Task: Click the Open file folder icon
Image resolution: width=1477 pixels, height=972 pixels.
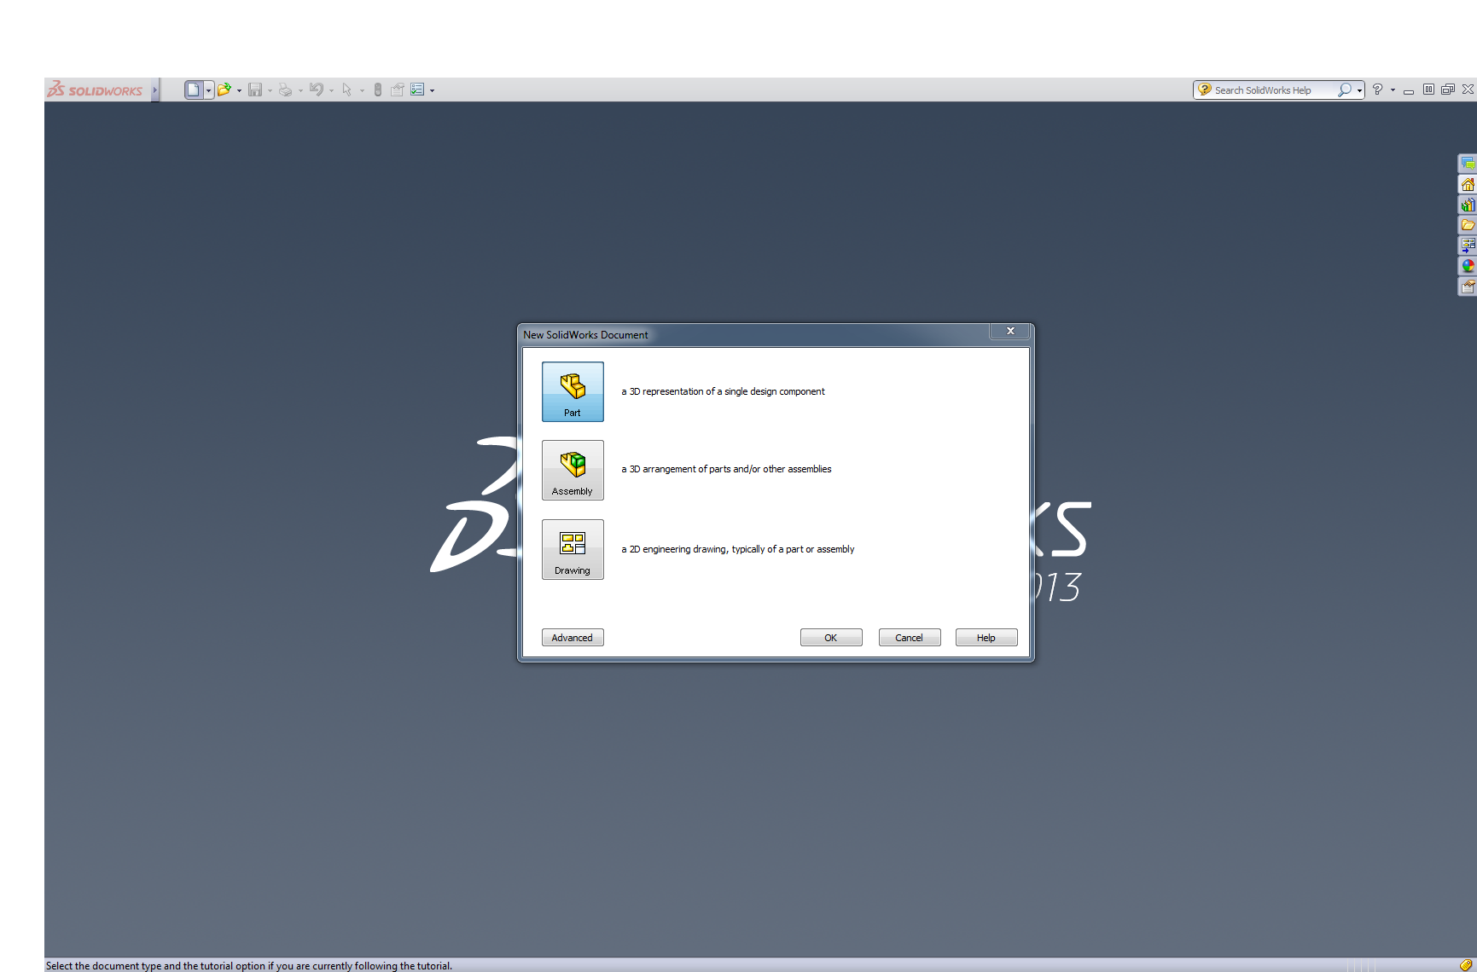Action: [x=224, y=90]
